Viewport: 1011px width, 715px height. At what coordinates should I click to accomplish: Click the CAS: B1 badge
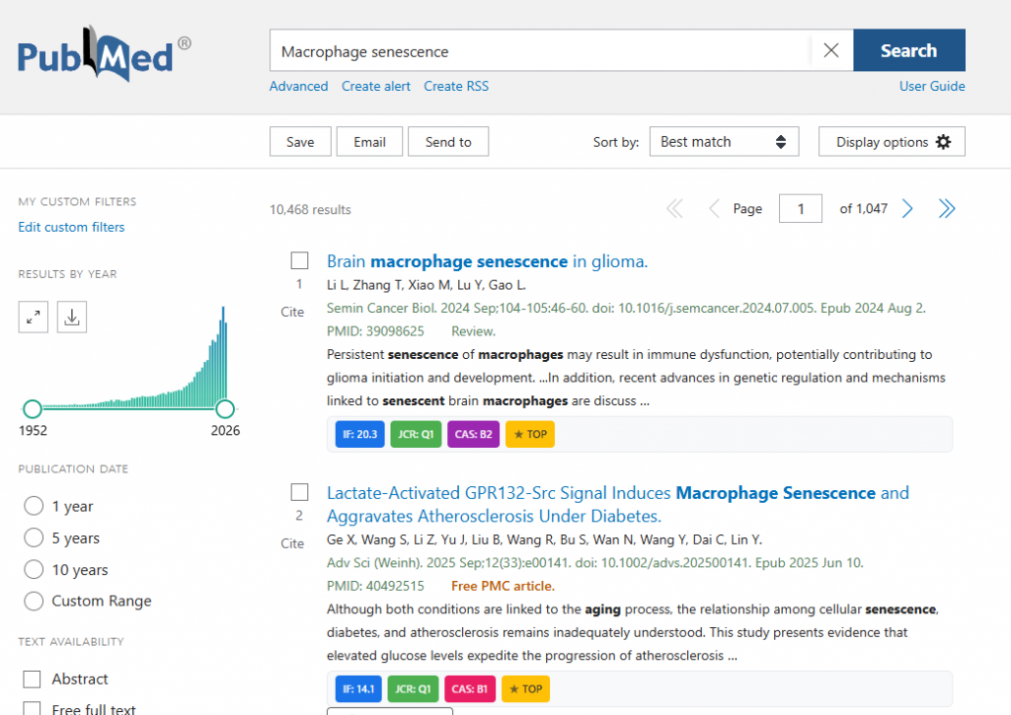point(470,689)
